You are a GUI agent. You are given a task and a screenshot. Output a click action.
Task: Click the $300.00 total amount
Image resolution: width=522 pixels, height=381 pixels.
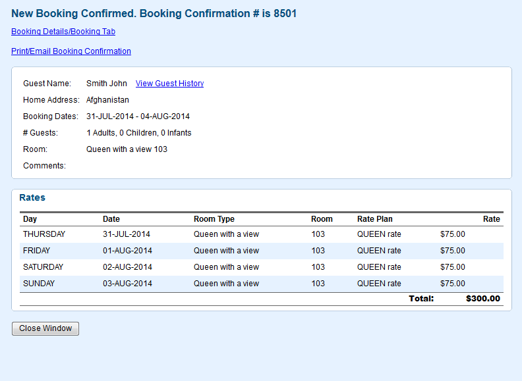(x=482, y=299)
